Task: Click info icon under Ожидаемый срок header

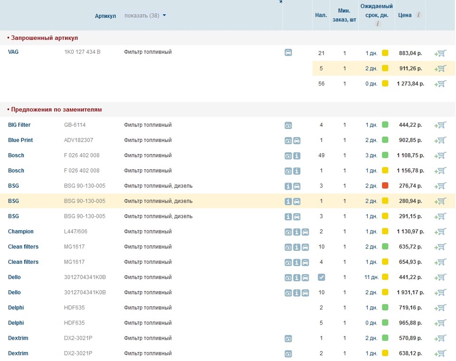Action: point(378,24)
